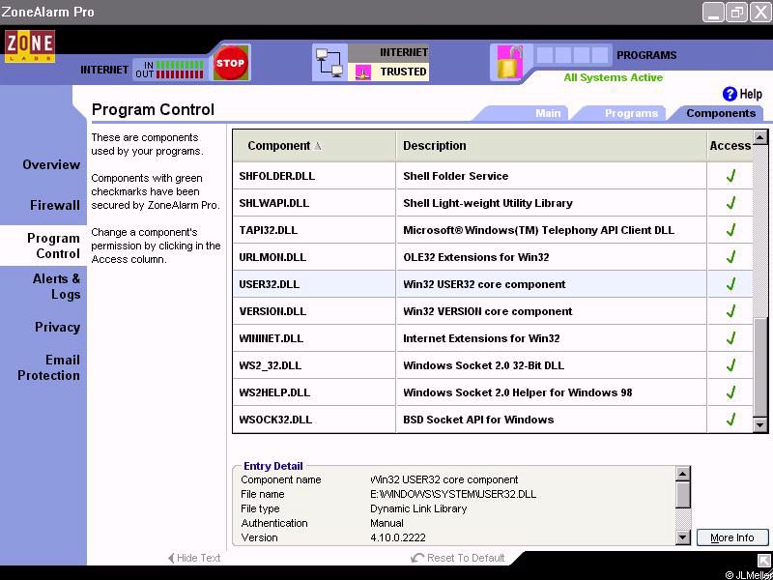Open the Privacy section
This screenshot has height=580, width=773.
[57, 327]
